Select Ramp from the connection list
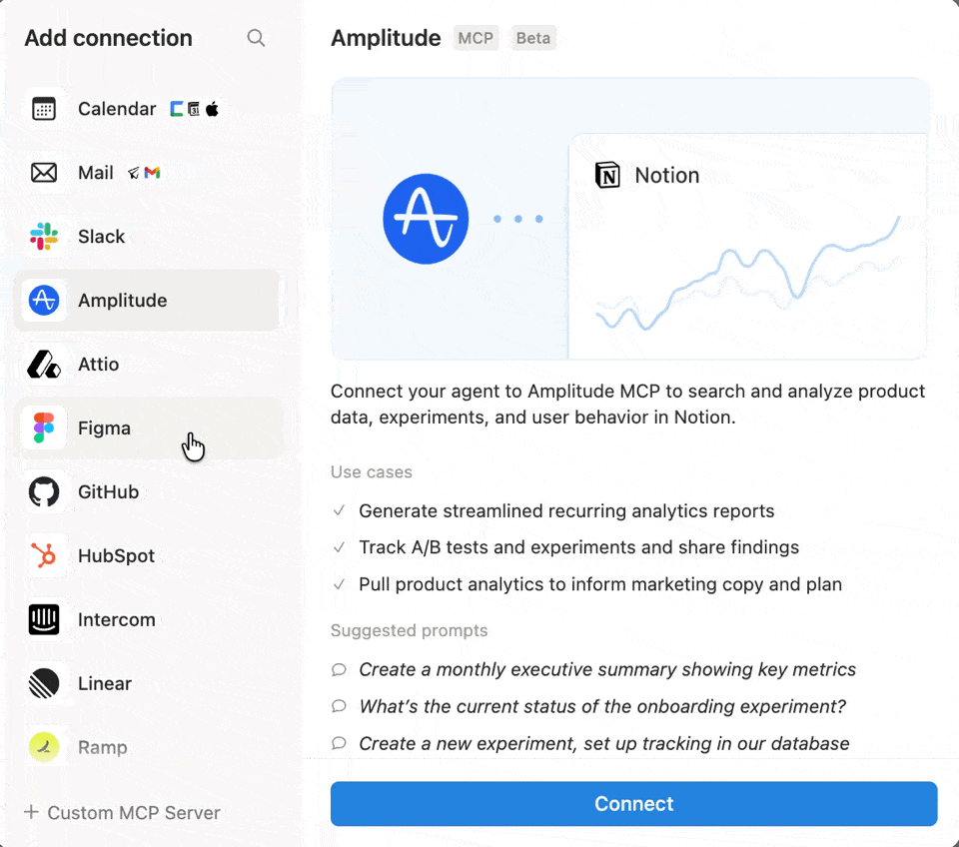 pyautogui.click(x=102, y=748)
